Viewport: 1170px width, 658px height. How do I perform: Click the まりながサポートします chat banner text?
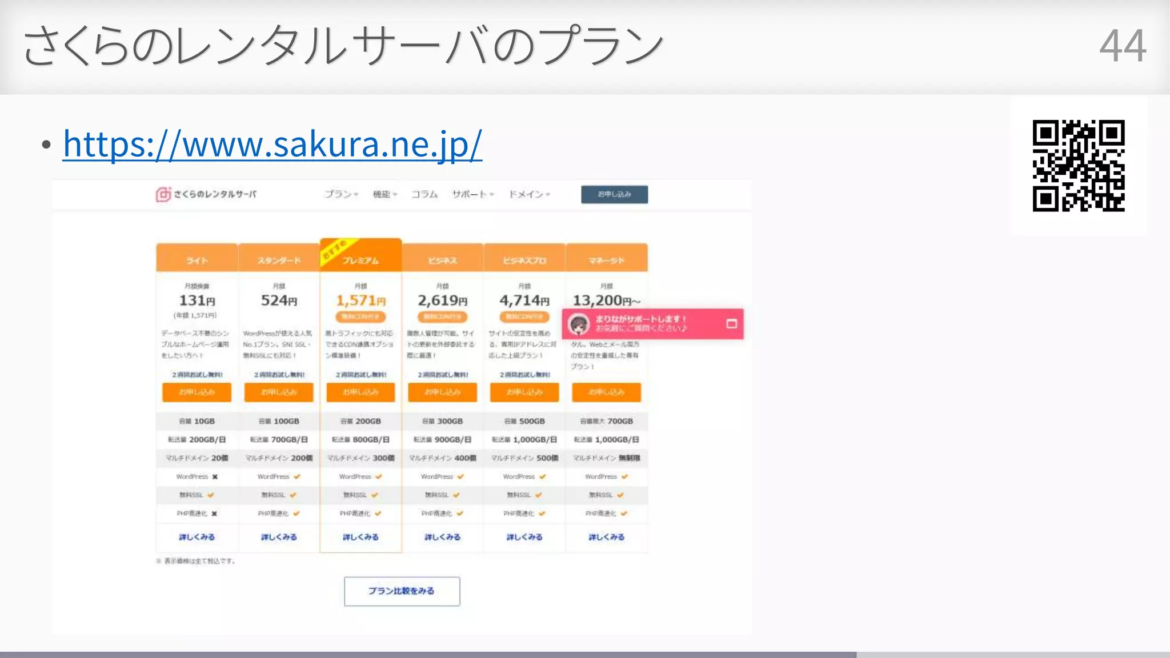tap(640, 319)
